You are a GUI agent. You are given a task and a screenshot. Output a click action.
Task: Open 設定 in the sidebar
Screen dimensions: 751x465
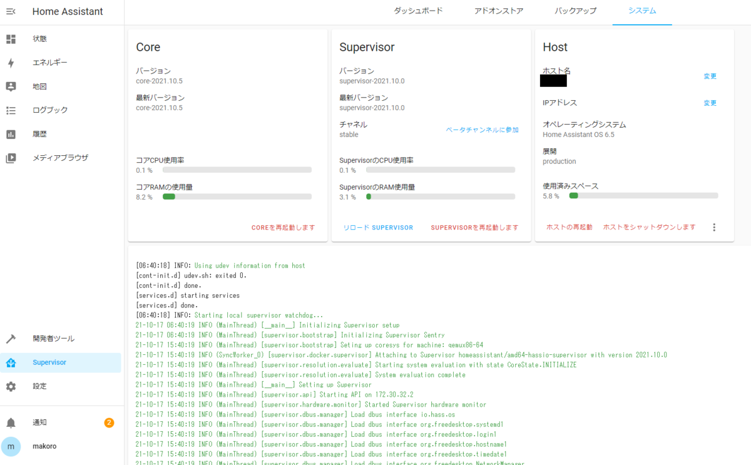pos(61,386)
